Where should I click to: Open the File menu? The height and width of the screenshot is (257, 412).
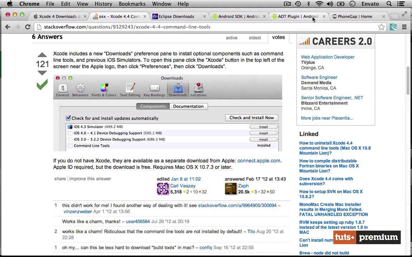coord(50,4)
